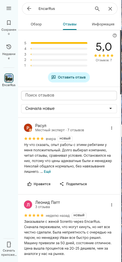The height and width of the screenshot is (262, 122).
Task: Click the 3 отзыва text under Леонид Патт
Action: click(x=43, y=207)
